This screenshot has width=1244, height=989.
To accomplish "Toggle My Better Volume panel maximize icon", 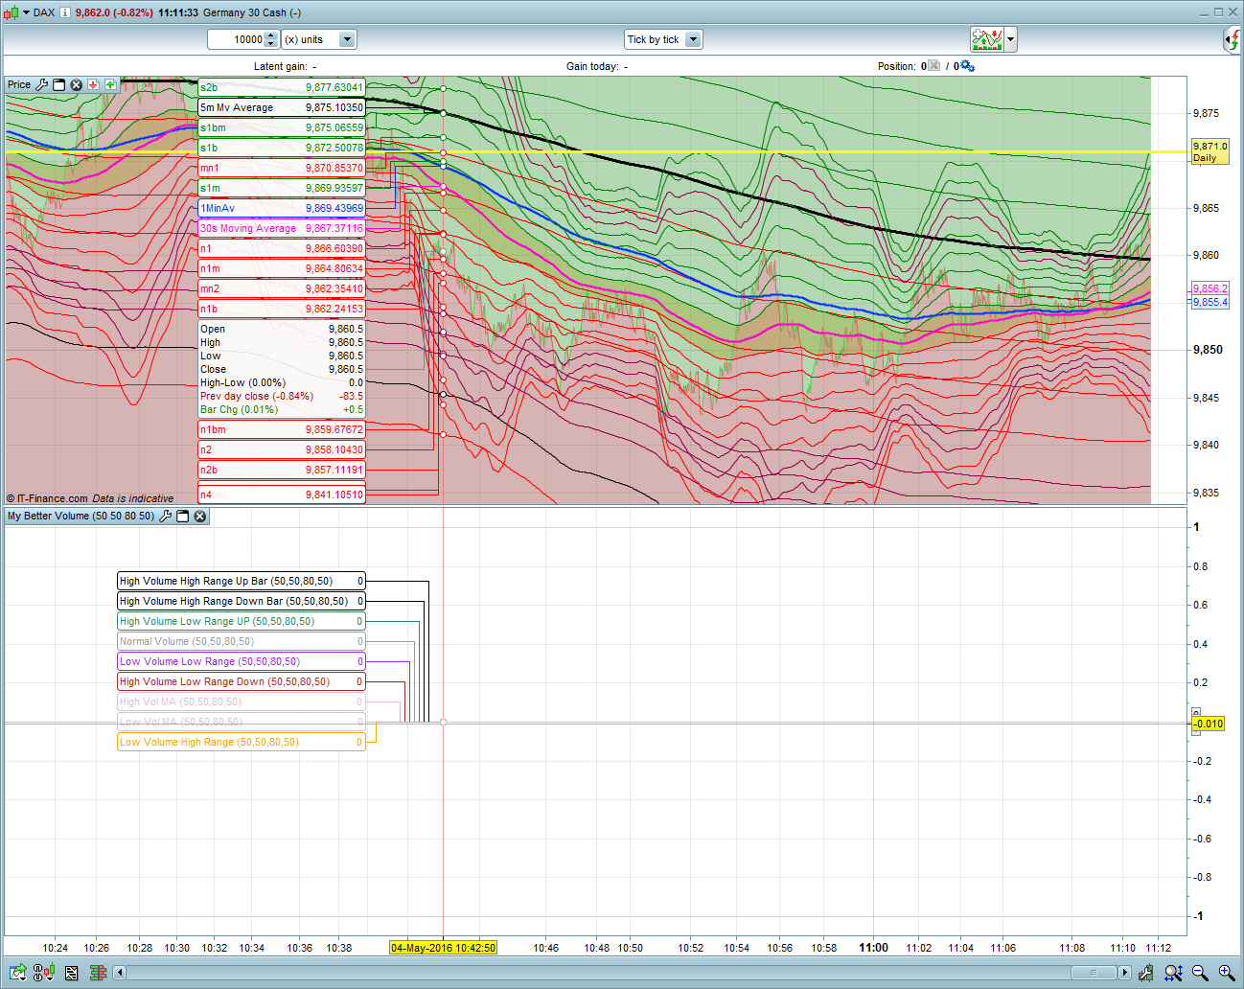I will point(182,517).
